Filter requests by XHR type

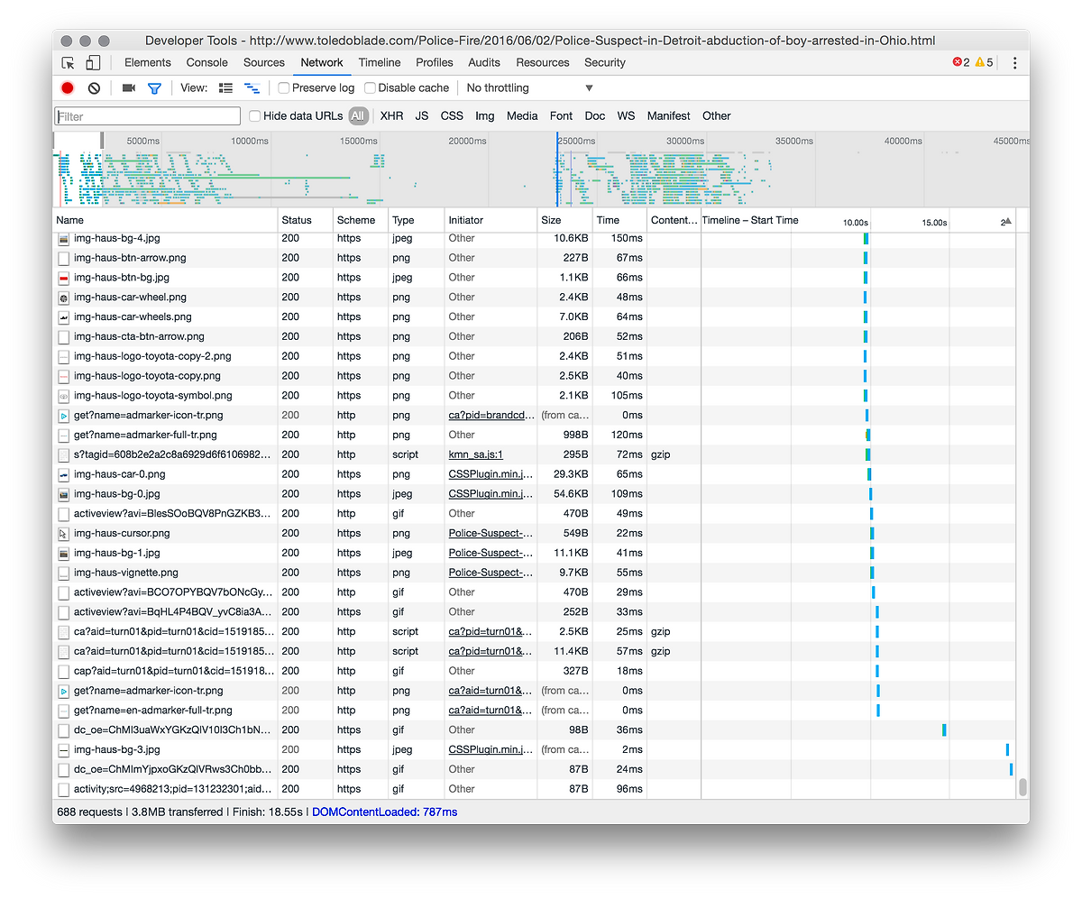[391, 116]
